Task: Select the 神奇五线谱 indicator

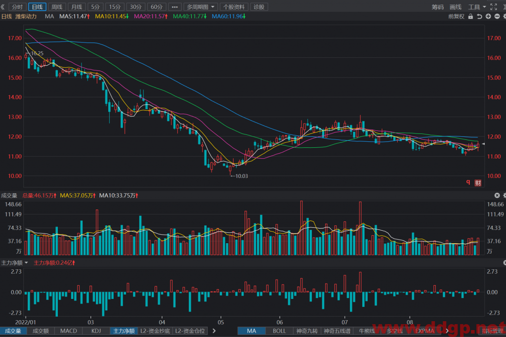Action: coord(337,331)
